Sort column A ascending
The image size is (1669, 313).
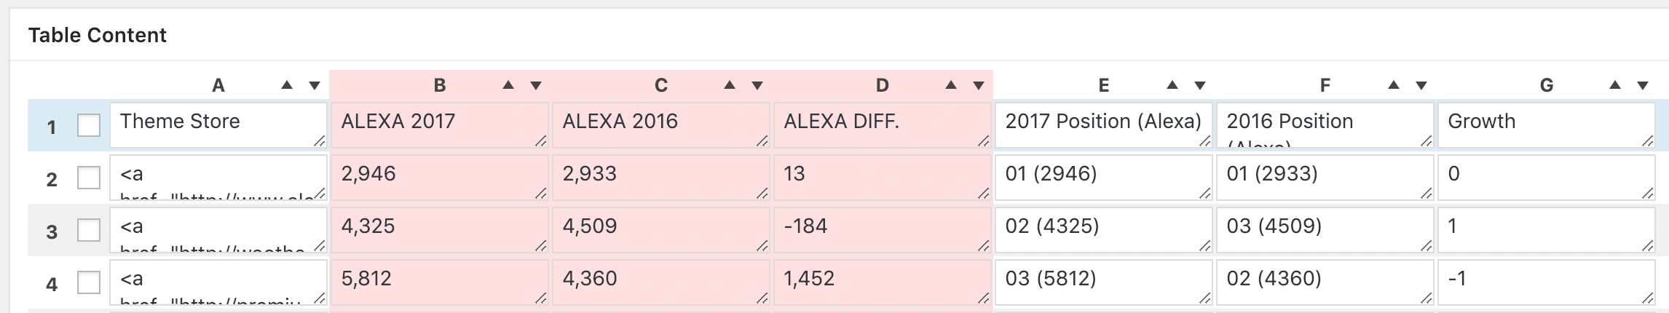pyautogui.click(x=287, y=85)
